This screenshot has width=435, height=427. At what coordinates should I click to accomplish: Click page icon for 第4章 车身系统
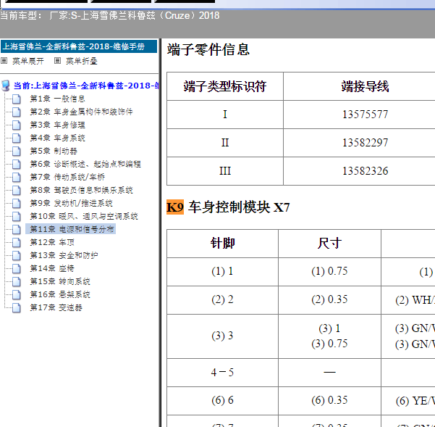[17, 138]
